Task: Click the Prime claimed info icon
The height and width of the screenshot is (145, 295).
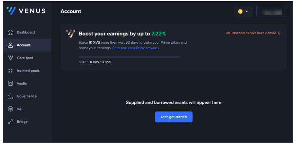Action: pos(279,33)
